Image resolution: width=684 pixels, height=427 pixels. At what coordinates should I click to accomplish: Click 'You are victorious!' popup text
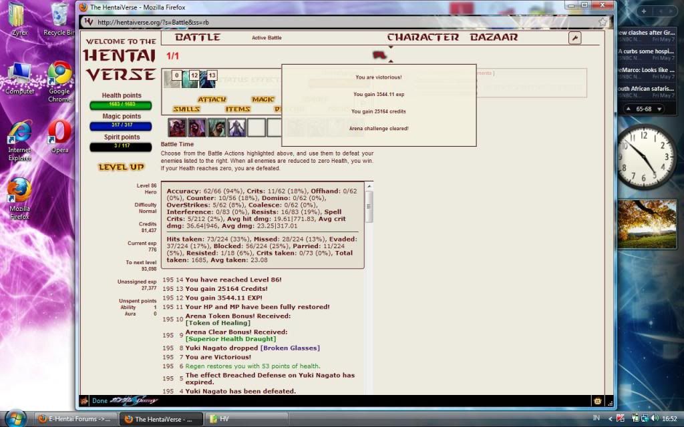(379, 77)
